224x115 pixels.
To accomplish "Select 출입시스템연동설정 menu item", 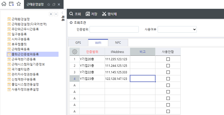I will pyautogui.click(x=25, y=84).
